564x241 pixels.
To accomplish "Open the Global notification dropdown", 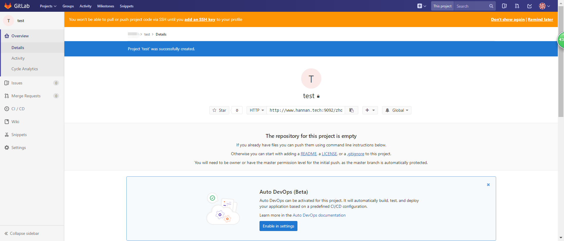I will click(397, 110).
